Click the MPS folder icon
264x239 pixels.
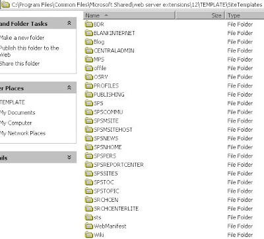click(x=89, y=59)
